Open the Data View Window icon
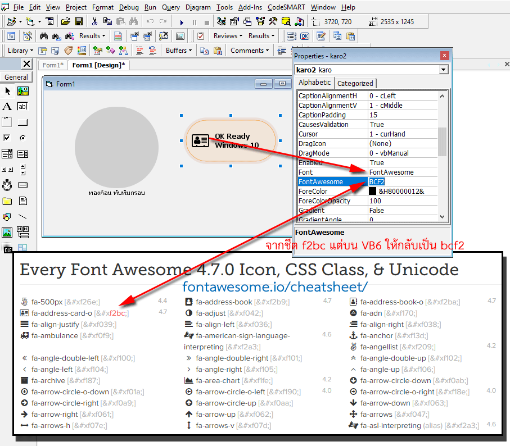This screenshot has height=446, width=510. coord(286,21)
